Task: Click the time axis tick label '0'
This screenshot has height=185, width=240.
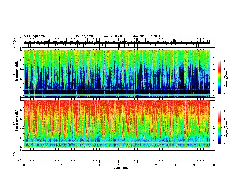Action: pyautogui.click(x=24, y=165)
